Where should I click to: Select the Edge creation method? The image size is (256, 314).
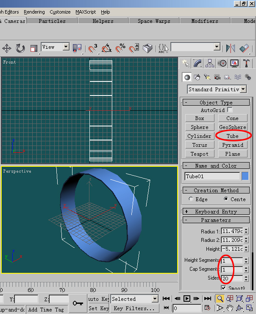point(191,199)
